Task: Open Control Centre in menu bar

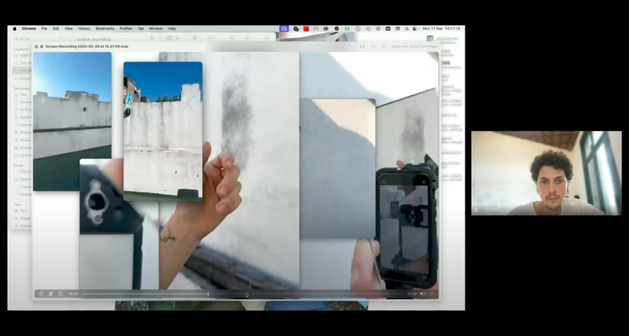Action: point(415,29)
